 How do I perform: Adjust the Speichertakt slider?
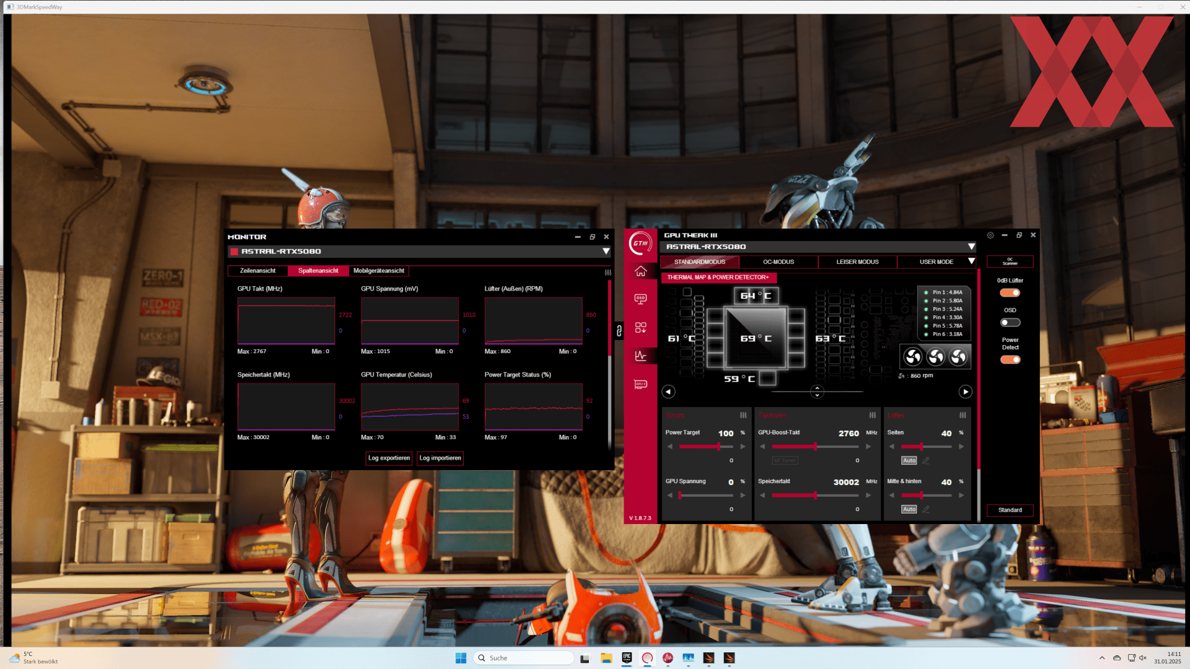[815, 496]
